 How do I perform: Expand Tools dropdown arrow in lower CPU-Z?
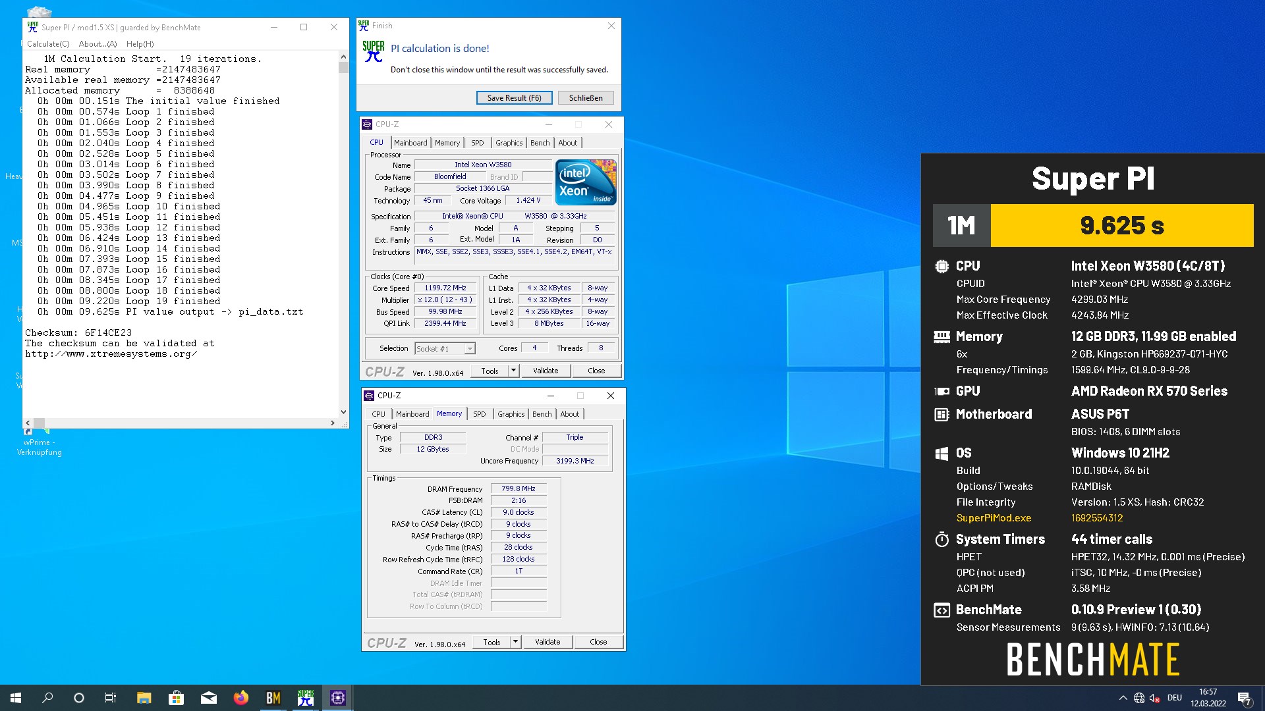[x=516, y=642]
